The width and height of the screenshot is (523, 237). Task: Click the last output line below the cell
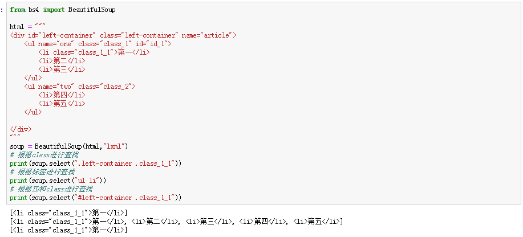pyautogui.click(x=68, y=230)
